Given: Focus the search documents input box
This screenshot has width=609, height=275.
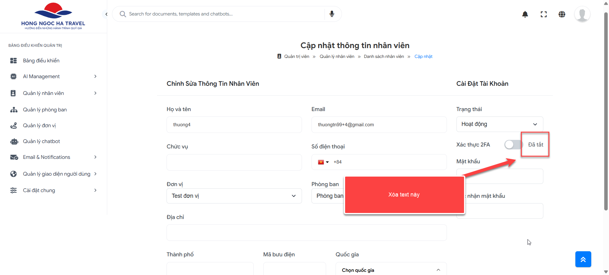Looking at the screenshot, I should pyautogui.click(x=222, y=14).
